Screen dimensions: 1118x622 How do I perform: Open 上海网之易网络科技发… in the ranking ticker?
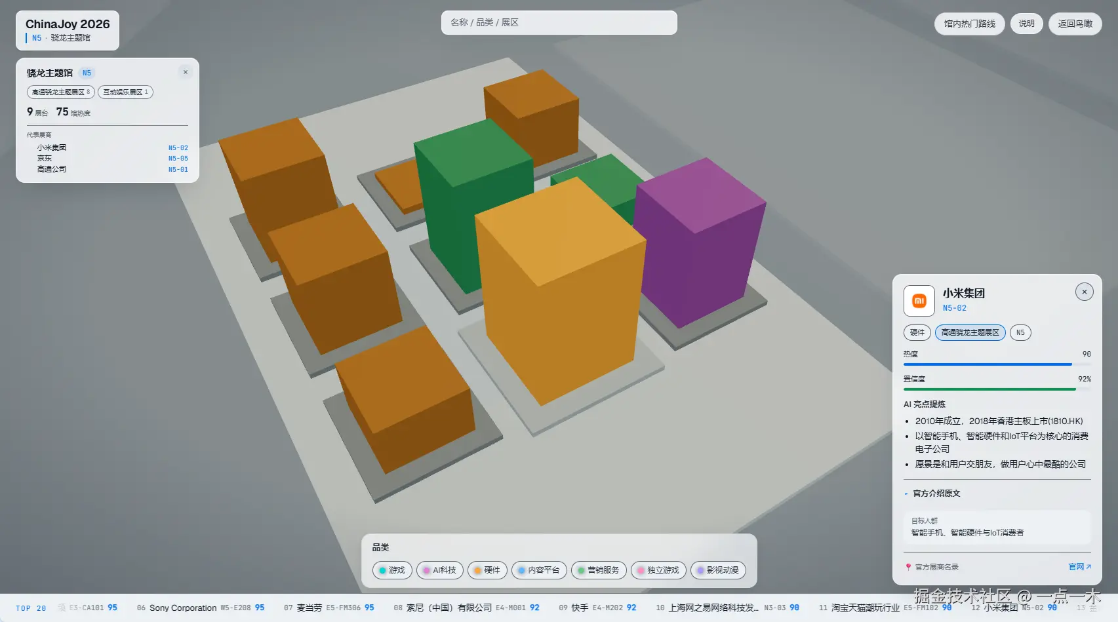727,608
